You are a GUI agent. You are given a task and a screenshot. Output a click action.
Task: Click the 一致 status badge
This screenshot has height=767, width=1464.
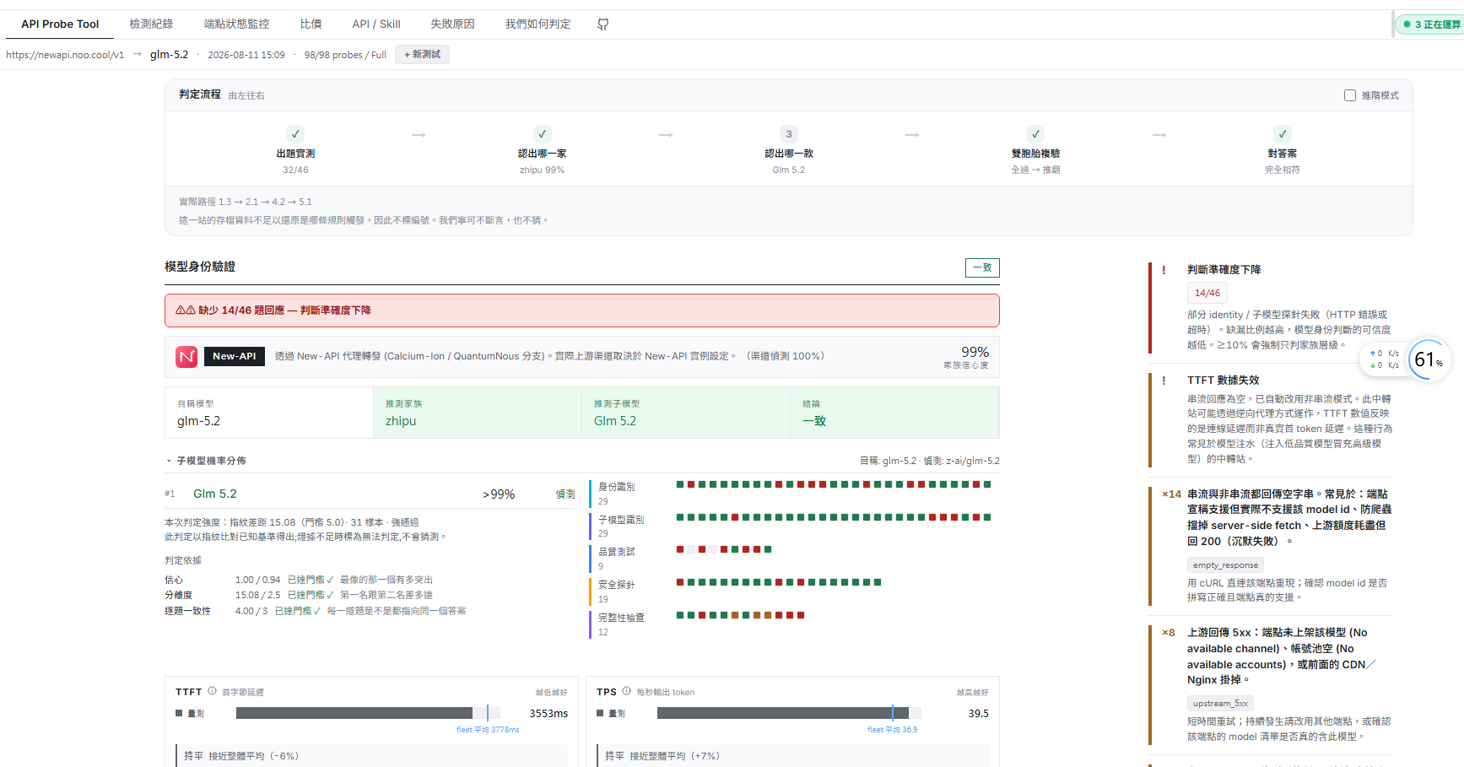[982, 267]
